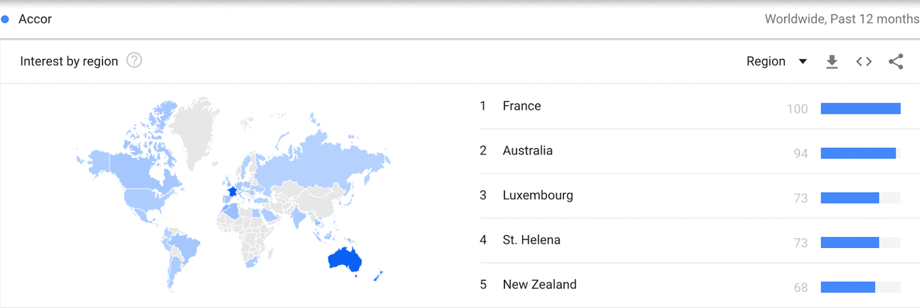Click the France interest bar

coord(860,108)
